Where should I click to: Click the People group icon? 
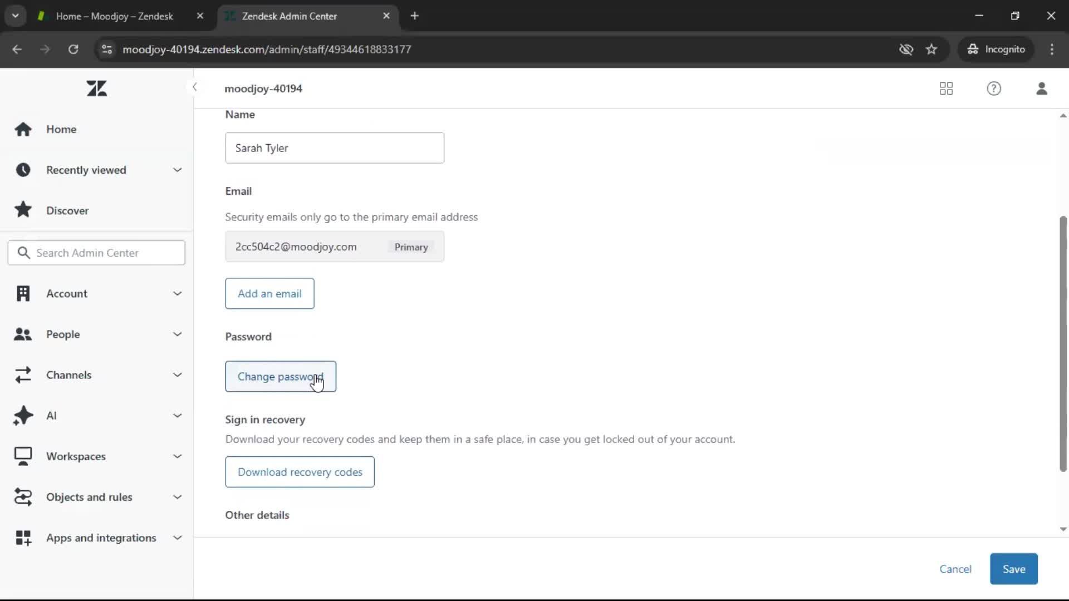coord(23,334)
